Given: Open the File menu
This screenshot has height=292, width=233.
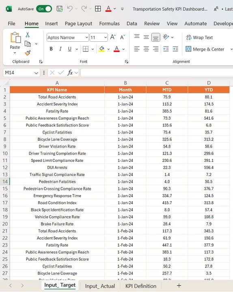Looking at the screenshot, I should tap(11, 24).
